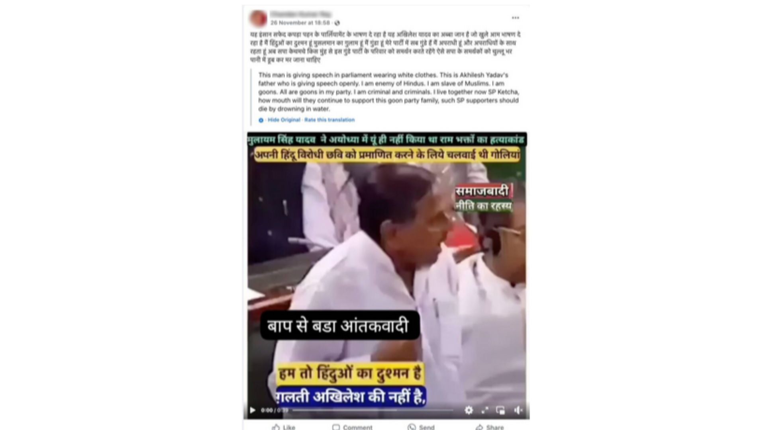
Task: Click the Comment button
Action: tap(352, 427)
